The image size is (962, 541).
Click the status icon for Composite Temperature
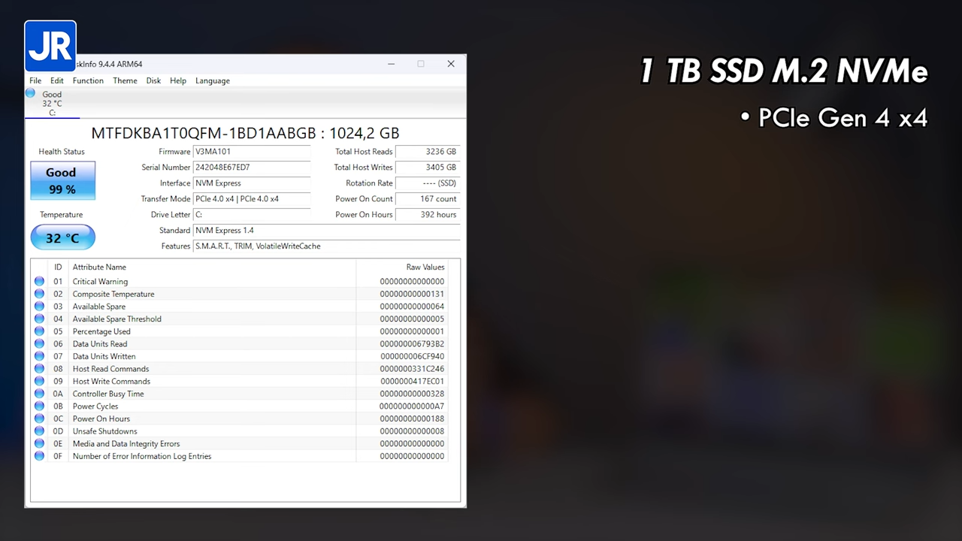39,294
